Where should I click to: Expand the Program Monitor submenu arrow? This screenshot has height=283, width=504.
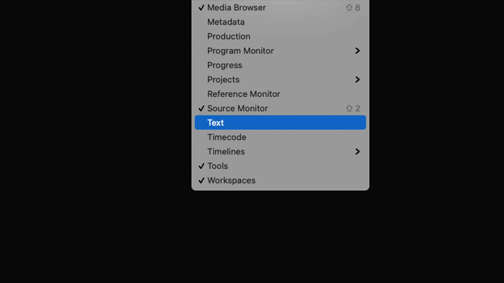tap(357, 51)
